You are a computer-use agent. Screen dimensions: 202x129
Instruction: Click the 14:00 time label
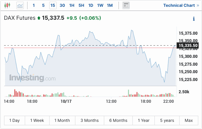9,101
